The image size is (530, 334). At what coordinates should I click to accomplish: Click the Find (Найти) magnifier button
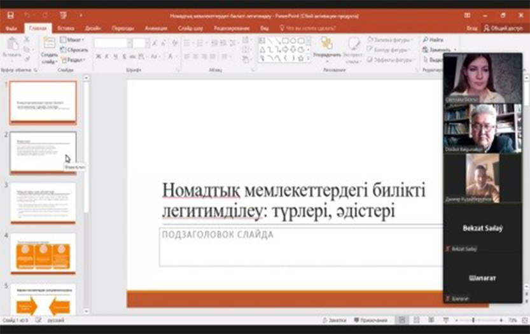(x=433, y=39)
